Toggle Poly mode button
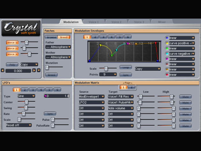 tap(12, 64)
